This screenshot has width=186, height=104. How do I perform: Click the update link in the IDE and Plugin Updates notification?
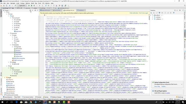pyautogui.click(x=168, y=93)
